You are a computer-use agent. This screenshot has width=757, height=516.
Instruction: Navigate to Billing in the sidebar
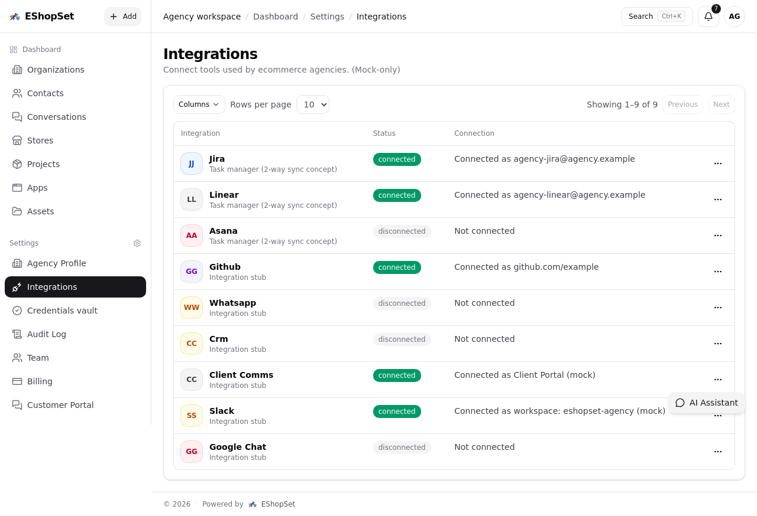[40, 381]
